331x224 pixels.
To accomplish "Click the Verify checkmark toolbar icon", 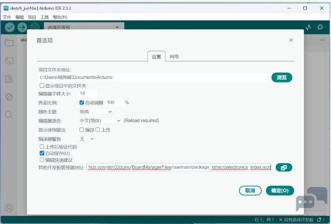I will (x=10, y=27).
